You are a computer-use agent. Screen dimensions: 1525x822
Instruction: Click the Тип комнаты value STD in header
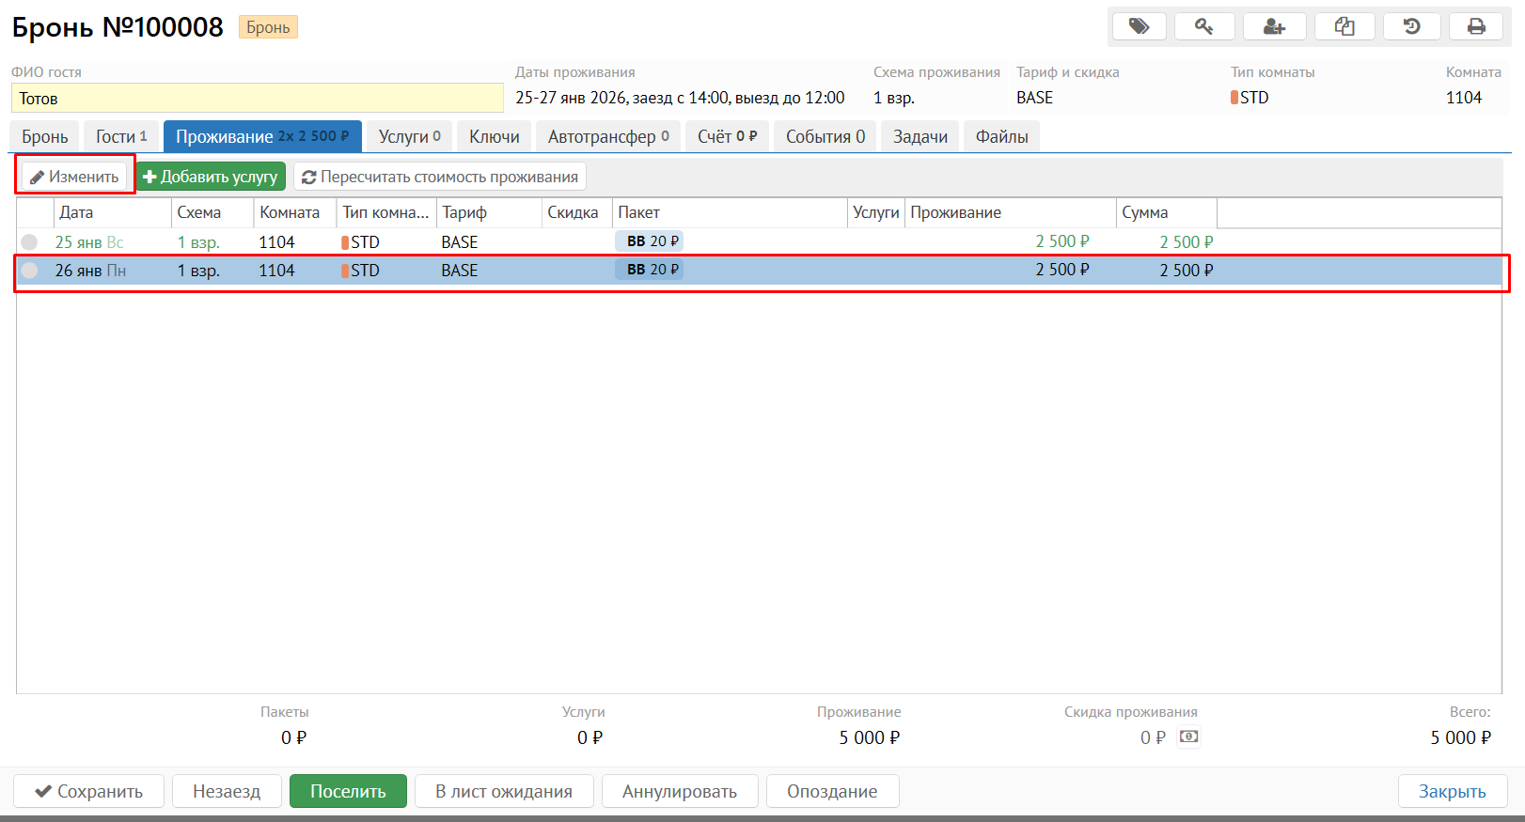pos(1254,98)
